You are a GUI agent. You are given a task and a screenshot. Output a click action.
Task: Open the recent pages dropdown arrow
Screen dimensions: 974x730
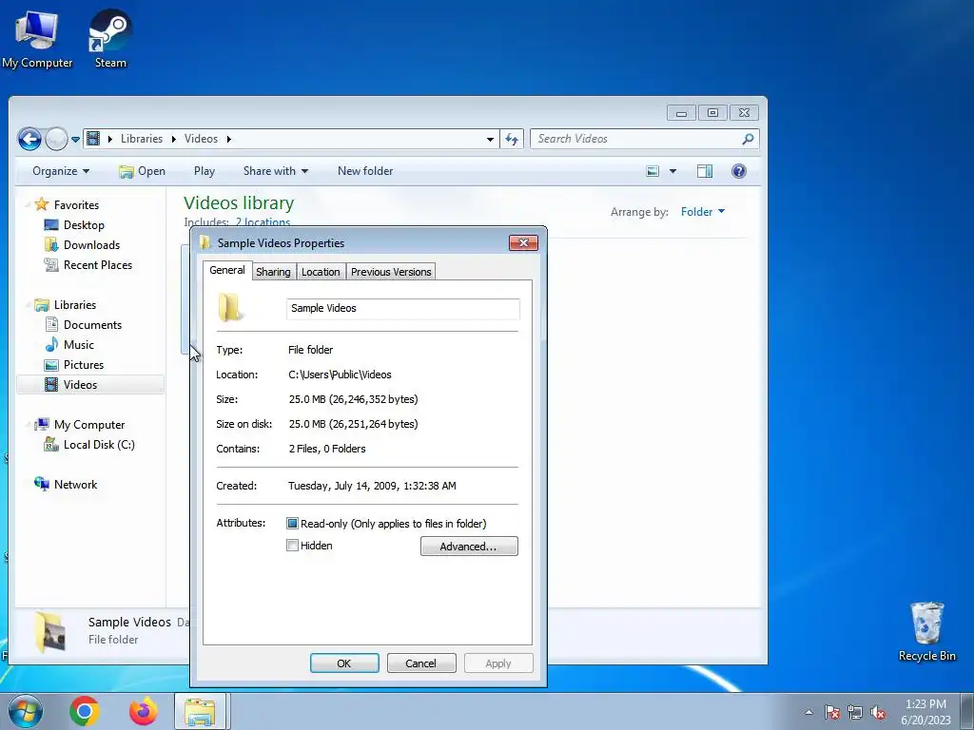pos(75,140)
